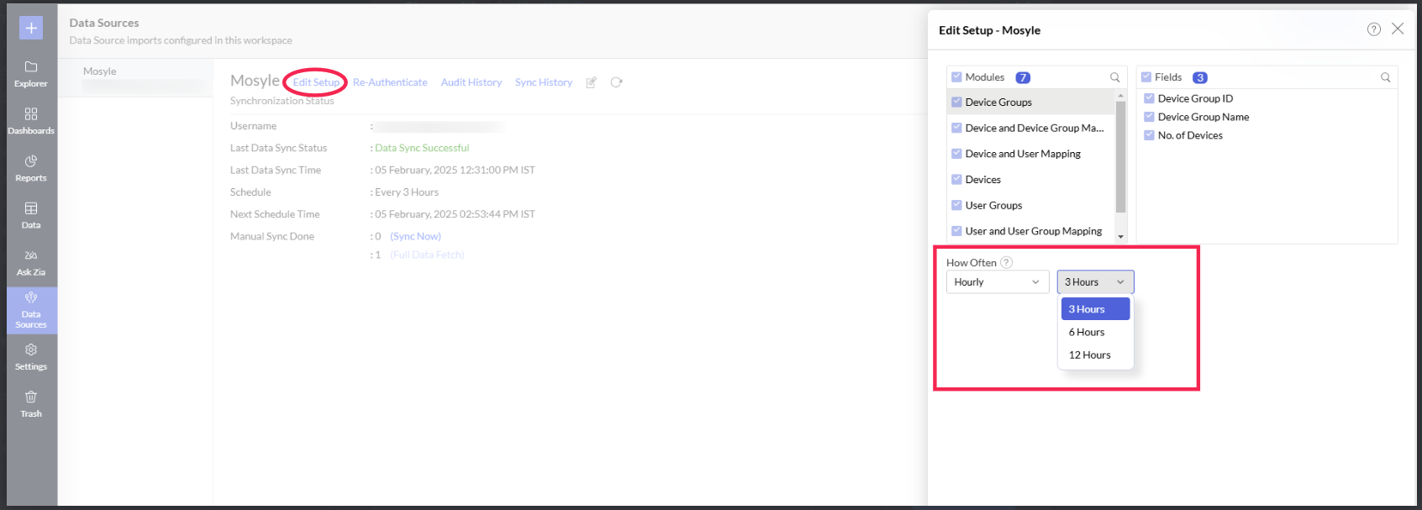Click the refresh icon beside Sync History
The width and height of the screenshot is (1422, 510).
[616, 82]
